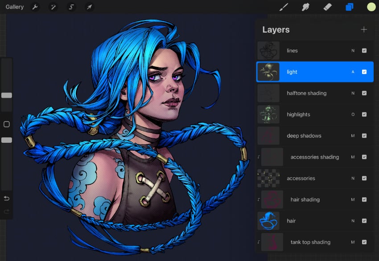The height and width of the screenshot is (261, 379).
Task: Hide the accessories layer
Action: tap(364, 178)
